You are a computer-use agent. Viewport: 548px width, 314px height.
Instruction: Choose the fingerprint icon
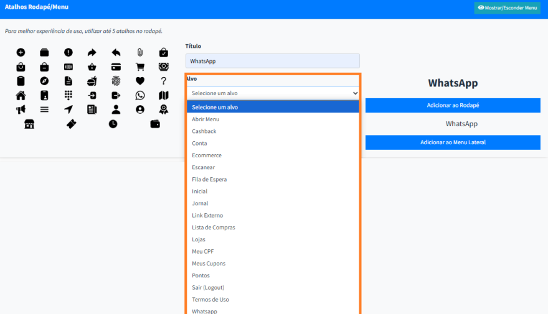[116, 81]
